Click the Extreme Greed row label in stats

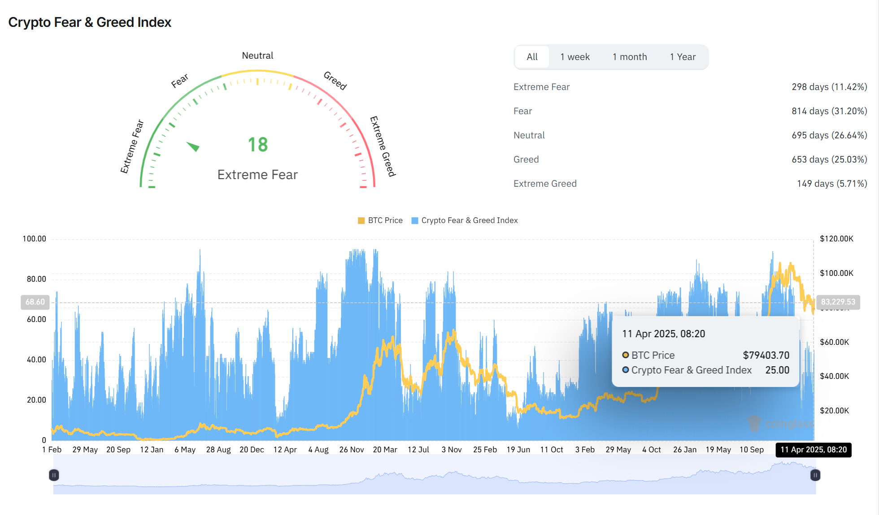coord(545,184)
